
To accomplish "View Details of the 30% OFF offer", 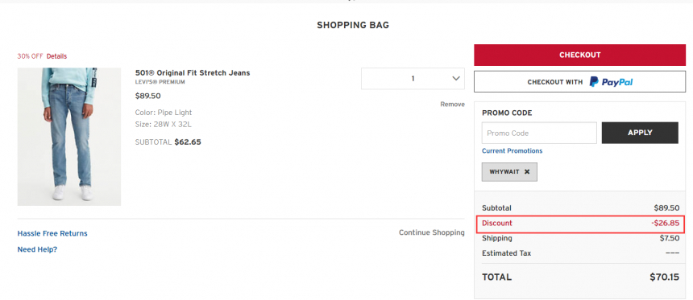I will pos(56,56).
